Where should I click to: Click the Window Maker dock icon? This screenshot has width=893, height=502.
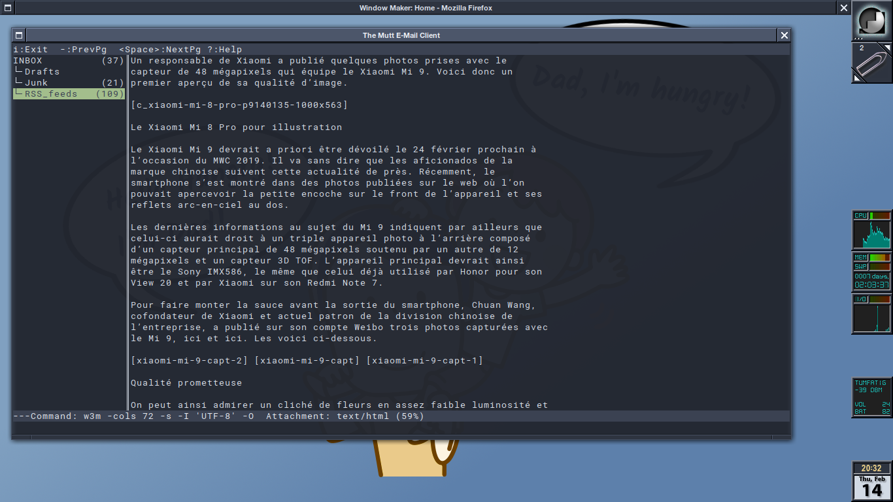pyautogui.click(x=872, y=21)
